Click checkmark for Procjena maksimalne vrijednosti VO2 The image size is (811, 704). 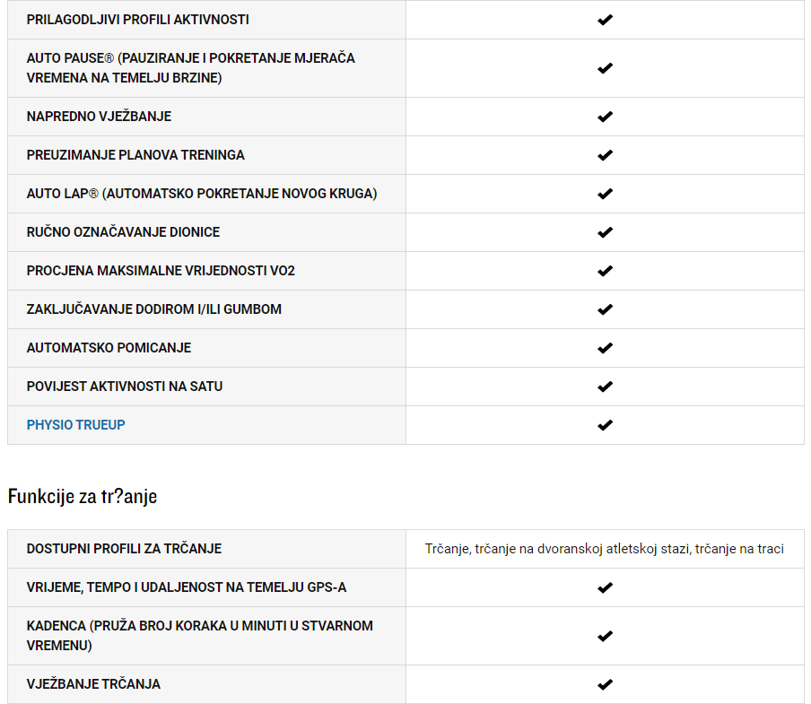[x=605, y=271]
